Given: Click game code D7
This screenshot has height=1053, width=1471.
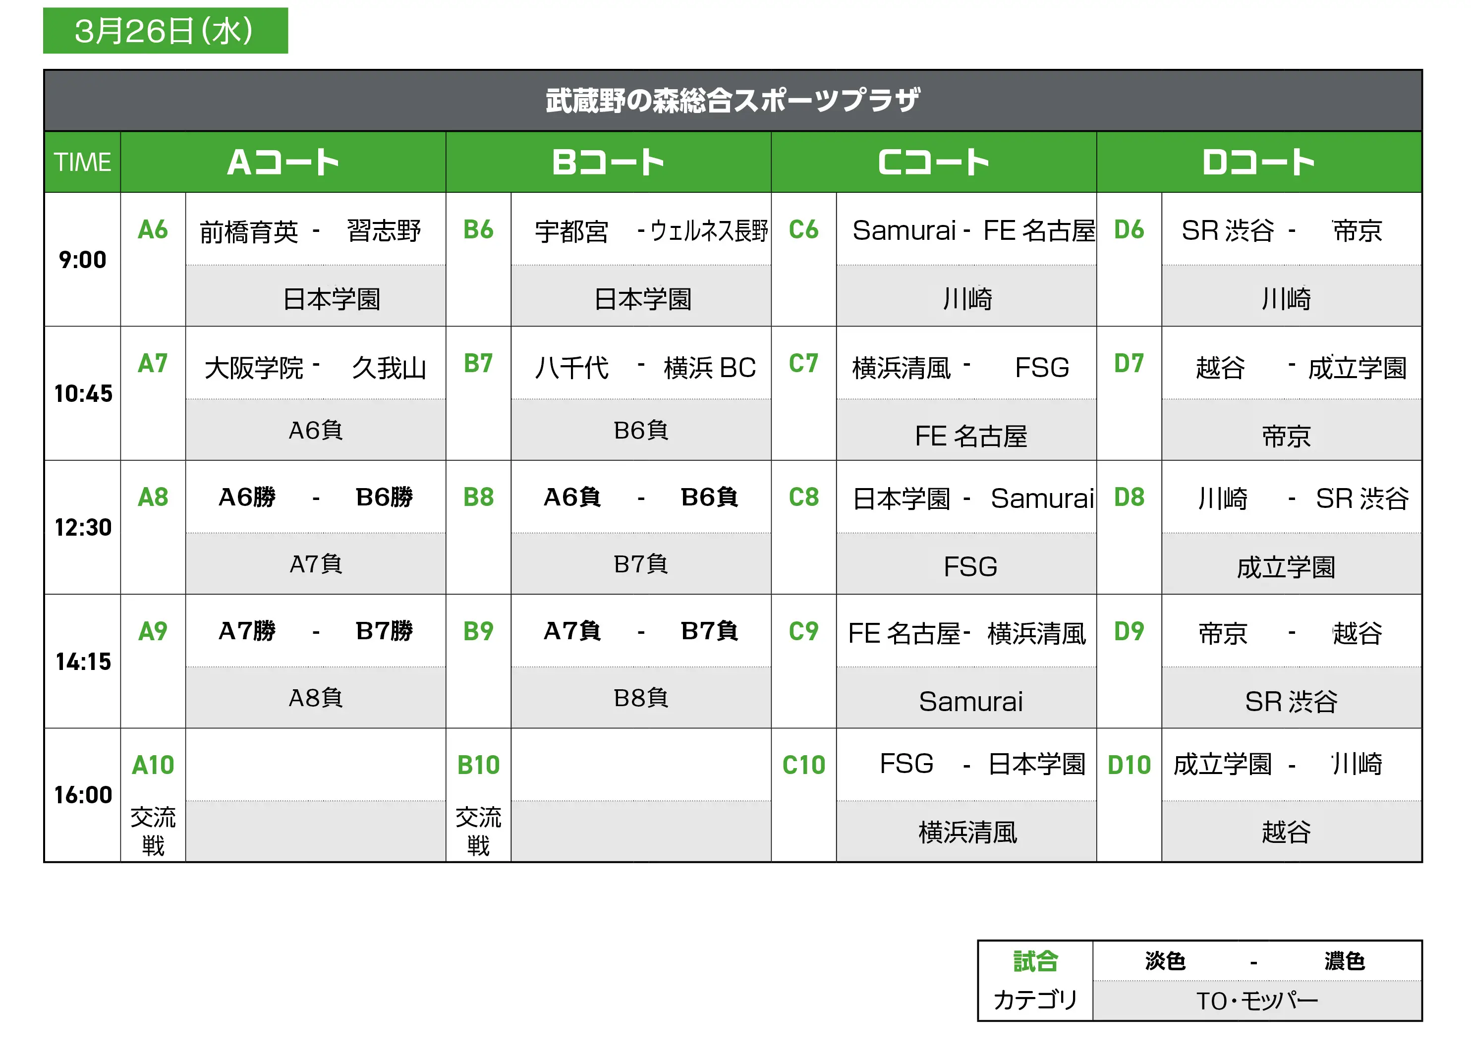Looking at the screenshot, I should point(1129,363).
